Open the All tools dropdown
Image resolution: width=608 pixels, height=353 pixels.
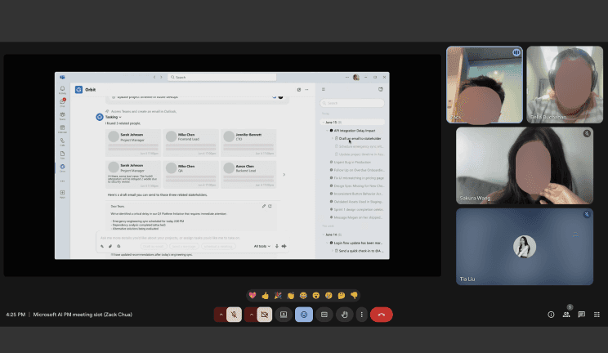coord(262,246)
